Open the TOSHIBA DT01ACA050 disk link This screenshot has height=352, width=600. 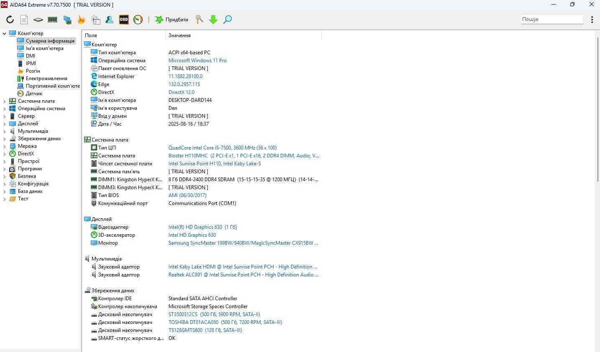pos(225,322)
